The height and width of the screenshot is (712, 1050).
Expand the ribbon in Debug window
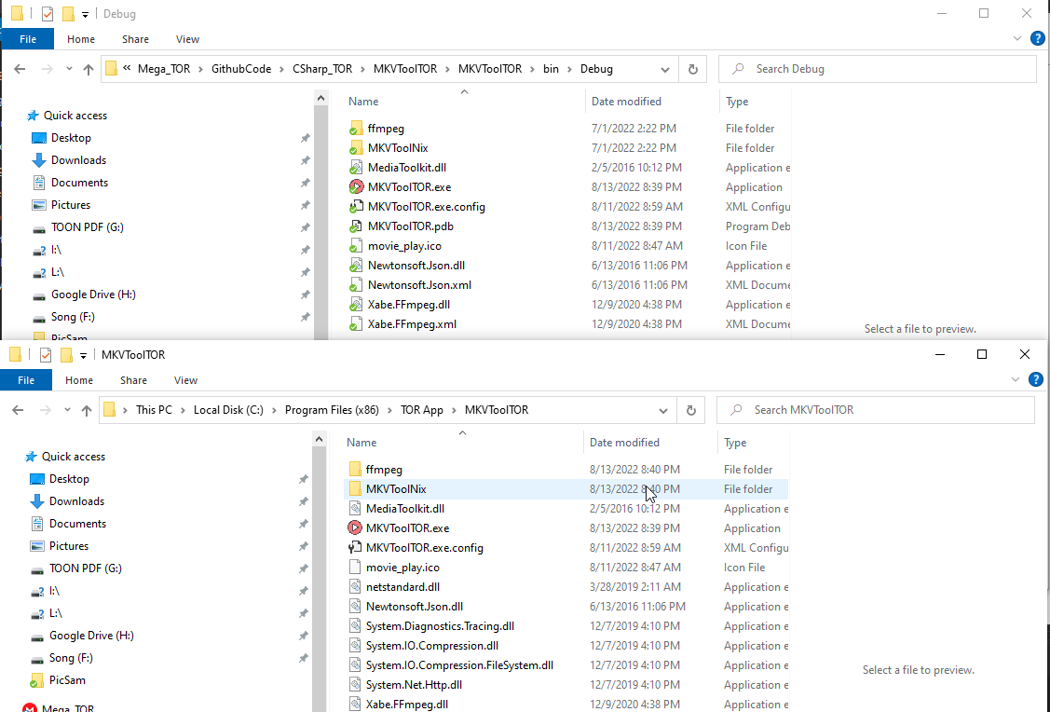pyautogui.click(x=1017, y=39)
